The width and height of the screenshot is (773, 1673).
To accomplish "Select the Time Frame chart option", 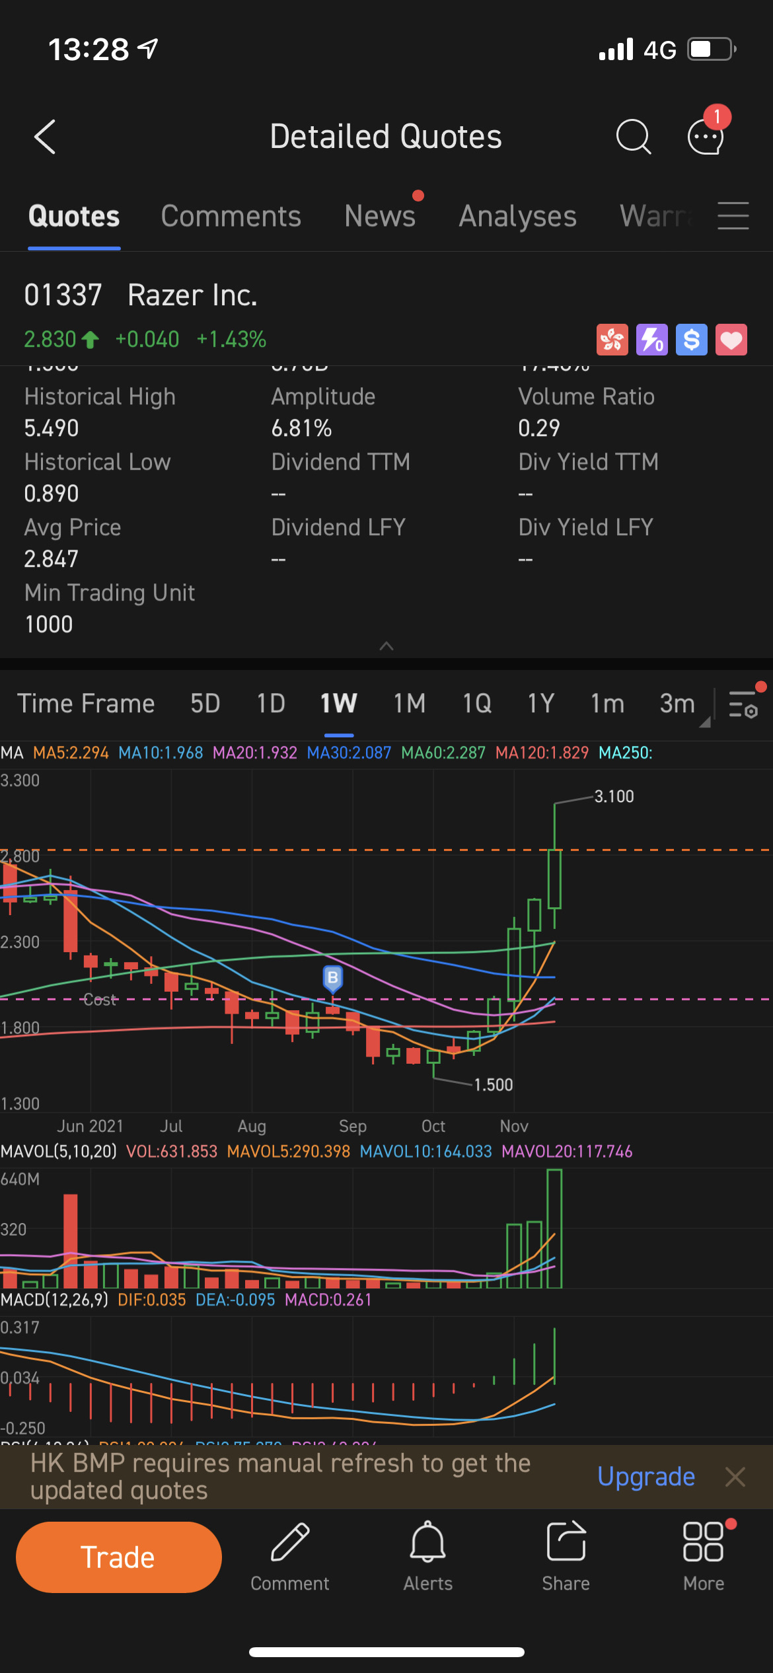I will (x=86, y=704).
